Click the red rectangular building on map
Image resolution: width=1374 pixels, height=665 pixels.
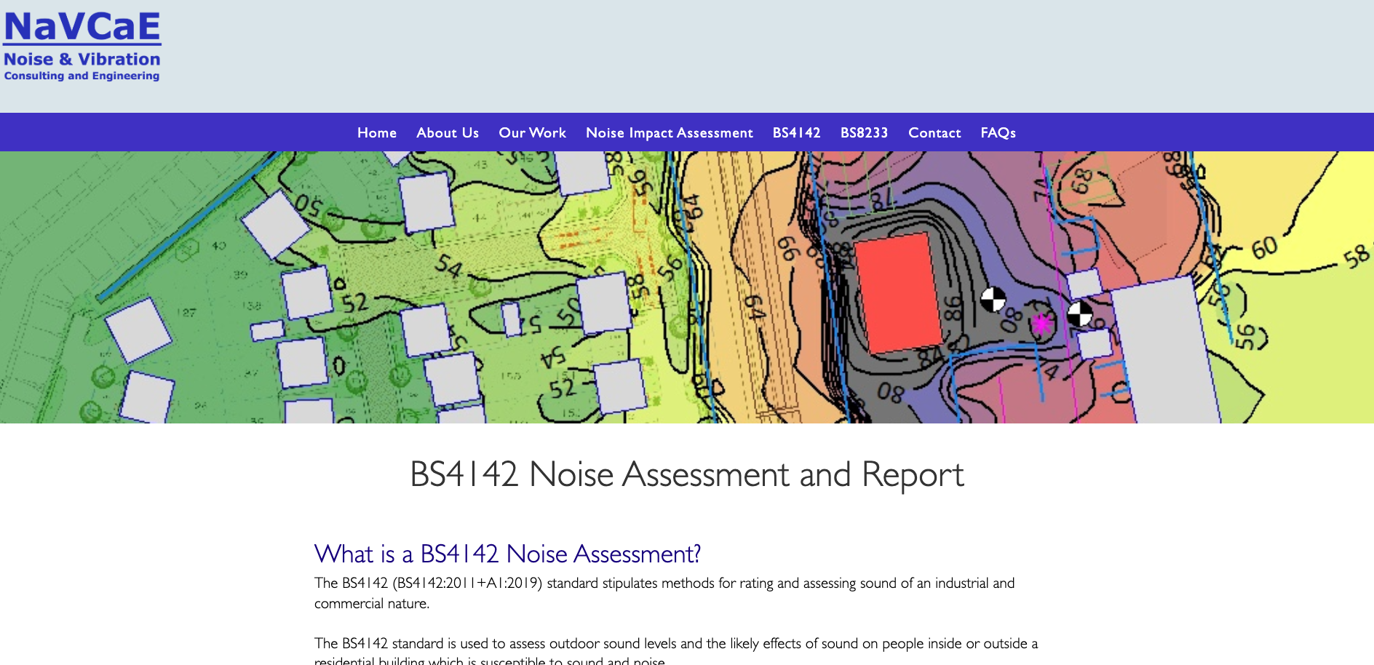[x=899, y=292]
